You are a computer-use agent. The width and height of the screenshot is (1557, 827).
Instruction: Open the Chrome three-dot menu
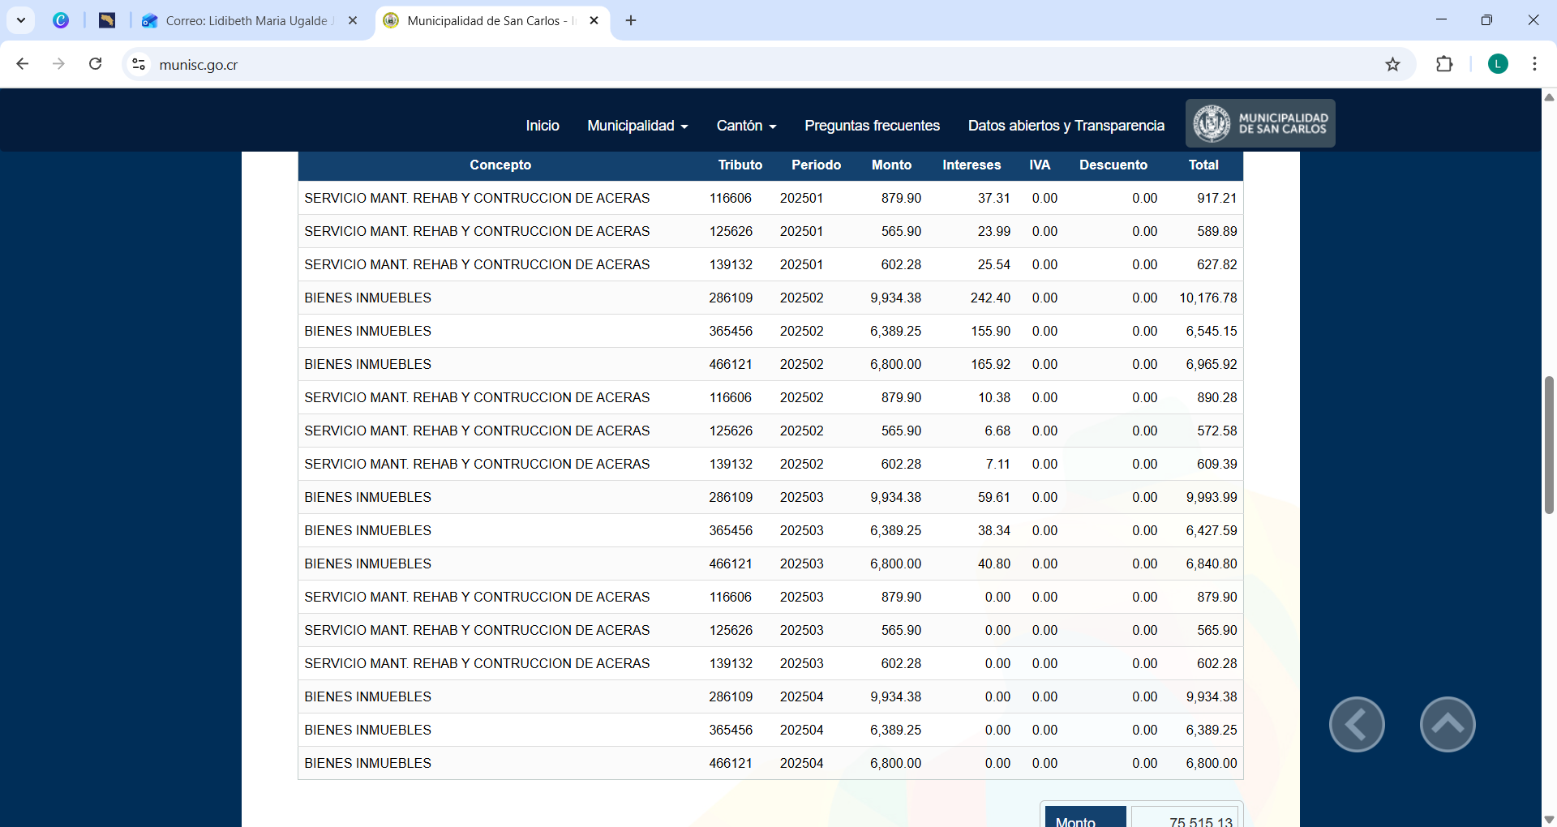(1534, 64)
